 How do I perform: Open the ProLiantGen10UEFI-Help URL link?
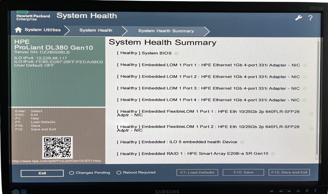pyautogui.click(x=56, y=161)
